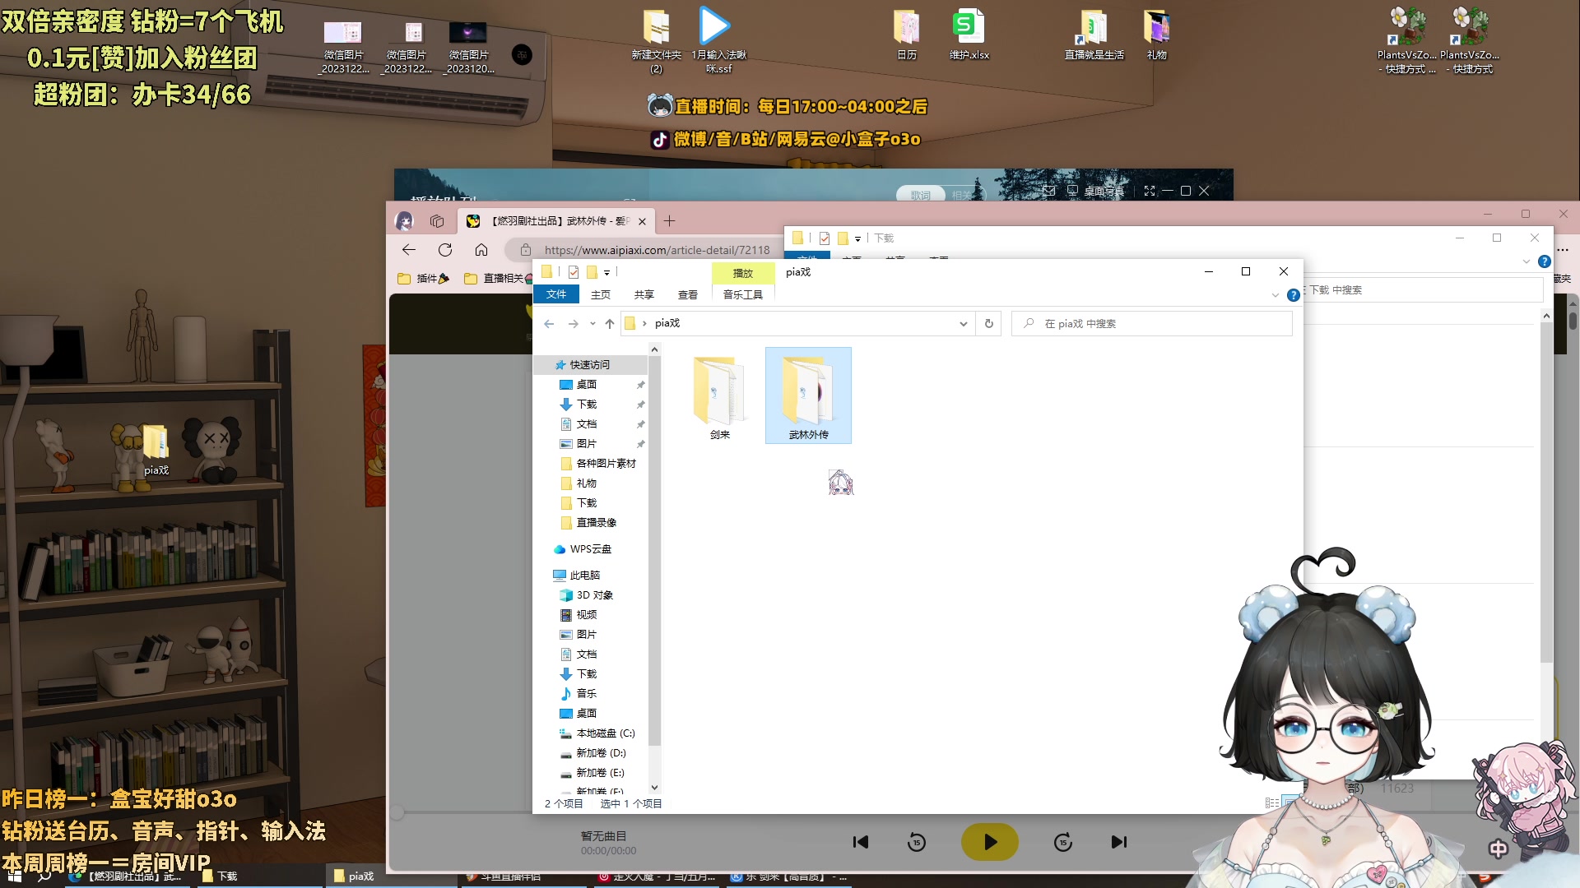Image resolution: width=1580 pixels, height=888 pixels.
Task: Click the browser back arrow
Action: tap(410, 250)
